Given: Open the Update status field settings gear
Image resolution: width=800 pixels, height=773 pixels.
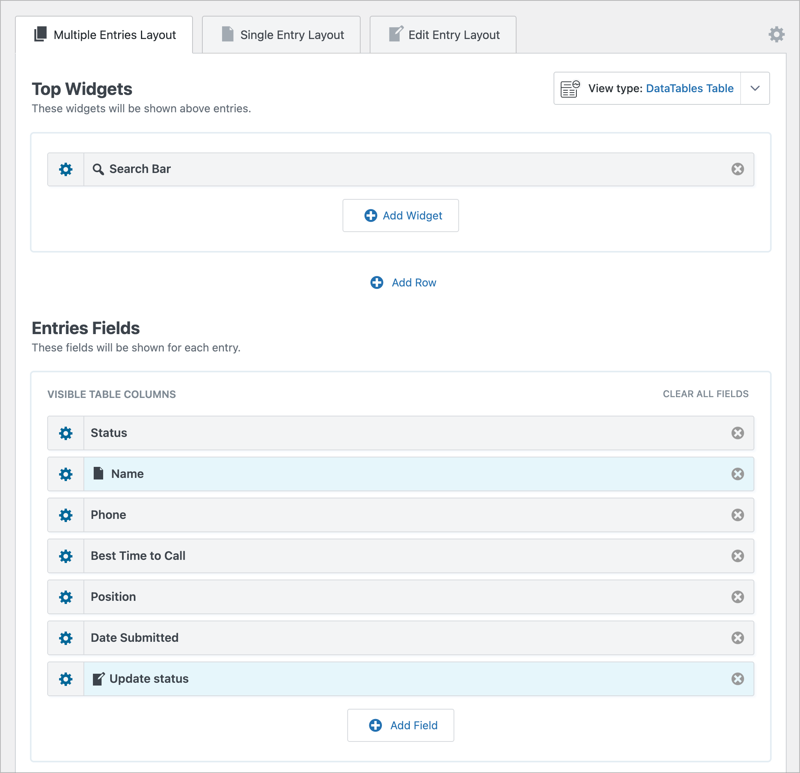Looking at the screenshot, I should pos(66,679).
